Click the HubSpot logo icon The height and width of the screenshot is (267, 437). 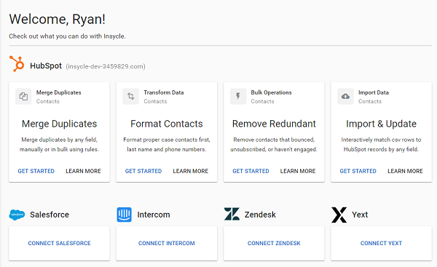pos(17,63)
